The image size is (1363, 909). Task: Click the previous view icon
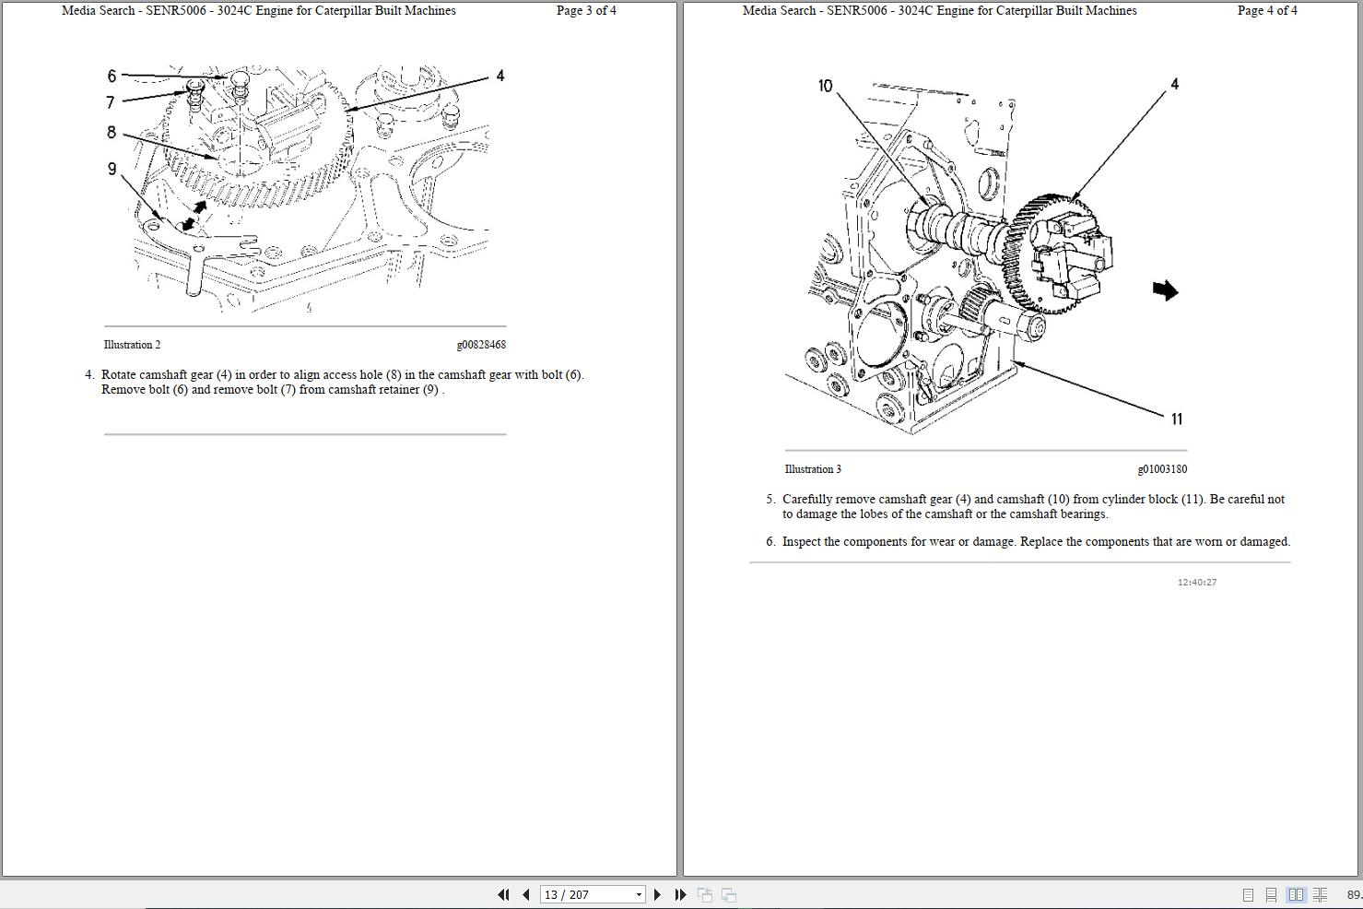pyautogui.click(x=705, y=894)
